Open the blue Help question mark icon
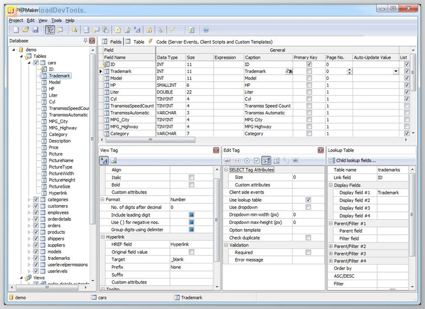The width and height of the screenshot is (425, 309). [206, 30]
